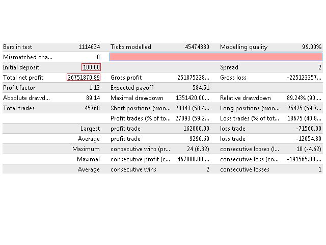The height and width of the screenshot is (245, 326).
Task: Select the Total net profit value 26751870.89
Action: click(84, 78)
